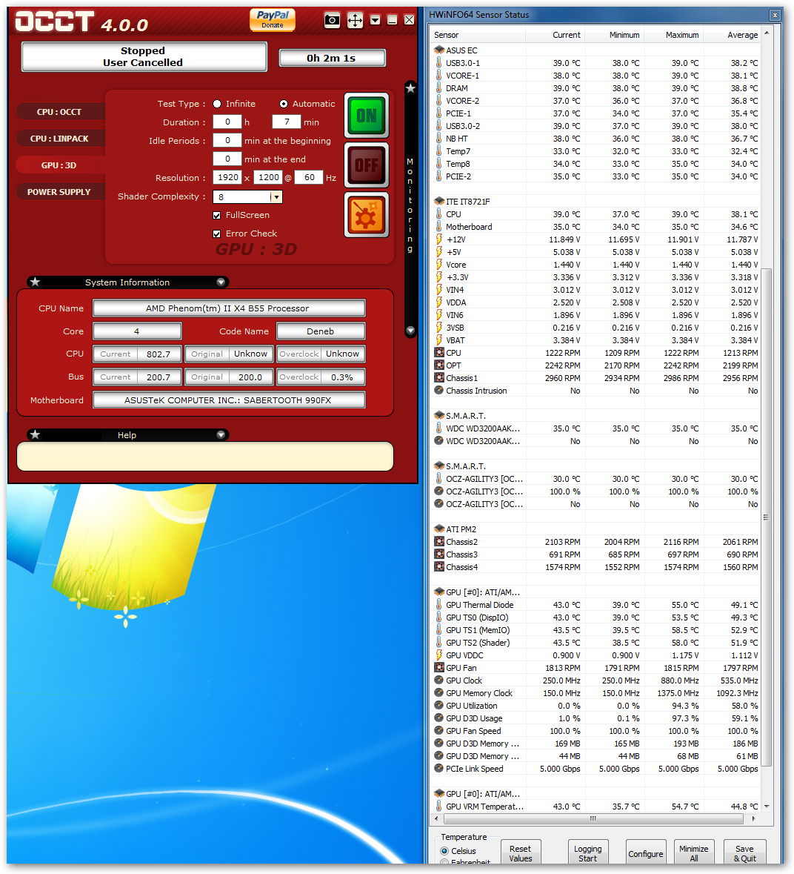794x874 pixels.
Task: Click the resolution width field showing 1920
Action: pos(227,177)
